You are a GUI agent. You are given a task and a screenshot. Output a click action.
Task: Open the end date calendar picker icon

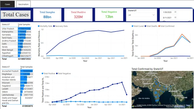(x=175, y=18)
